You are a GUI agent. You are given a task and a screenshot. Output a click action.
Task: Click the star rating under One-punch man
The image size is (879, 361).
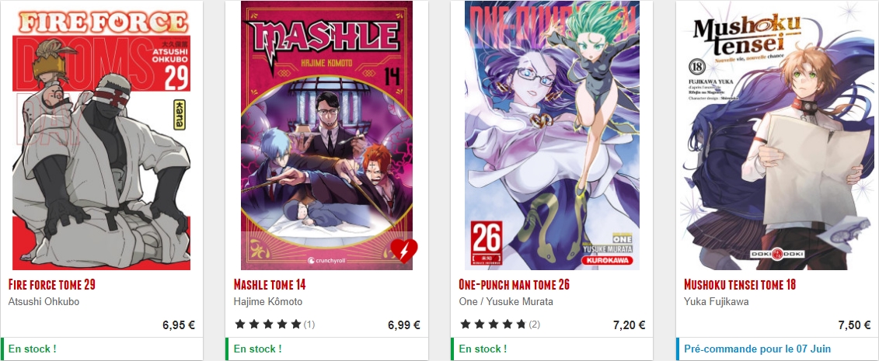point(494,324)
